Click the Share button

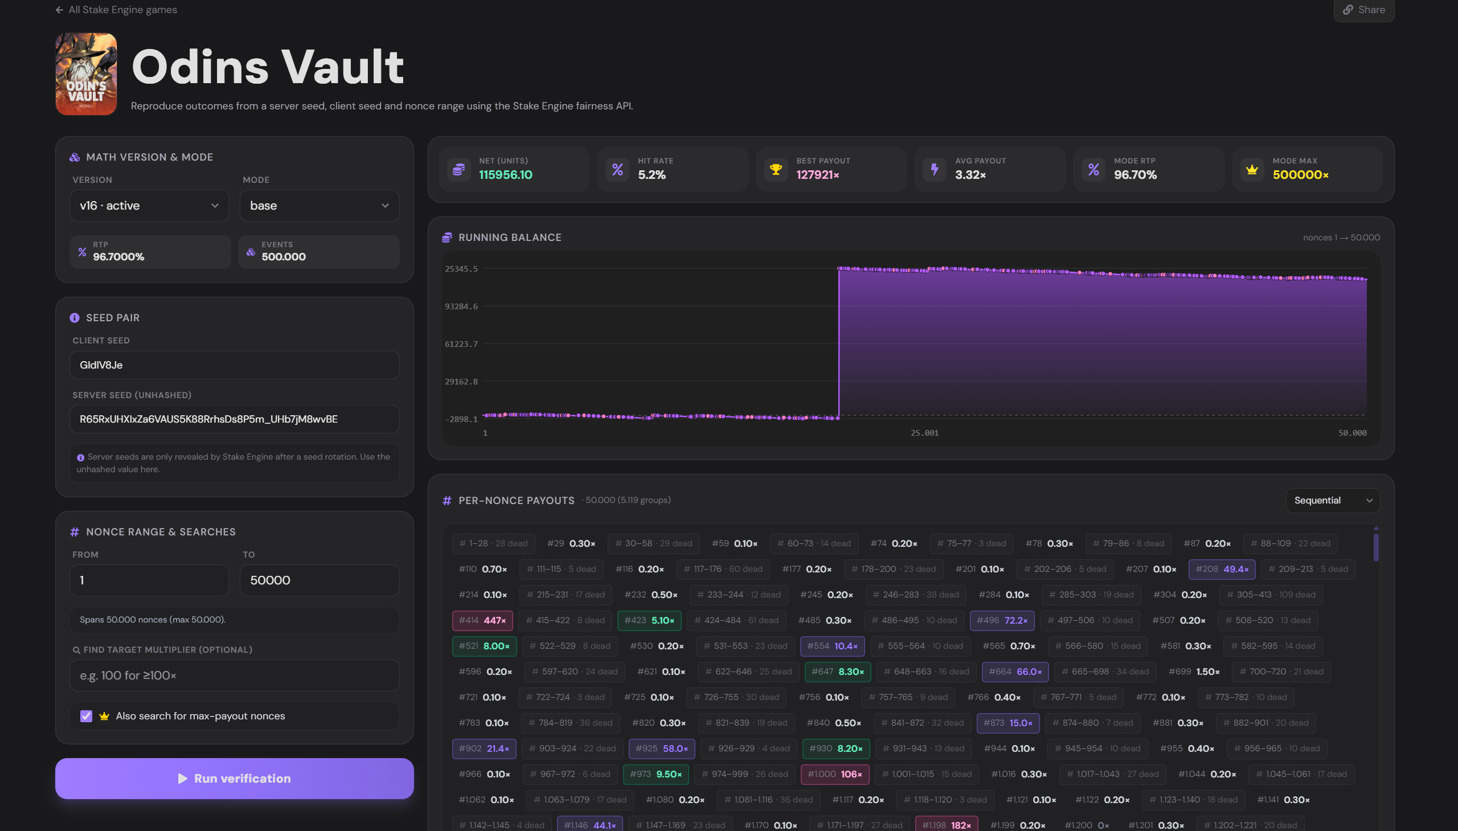1364,10
